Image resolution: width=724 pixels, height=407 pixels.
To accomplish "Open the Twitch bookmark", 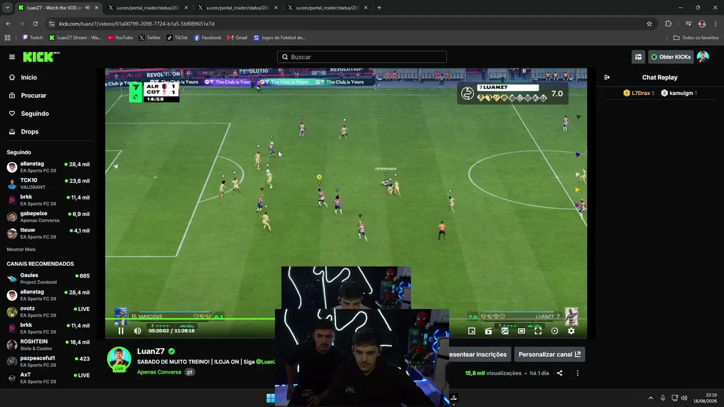I will (32, 38).
